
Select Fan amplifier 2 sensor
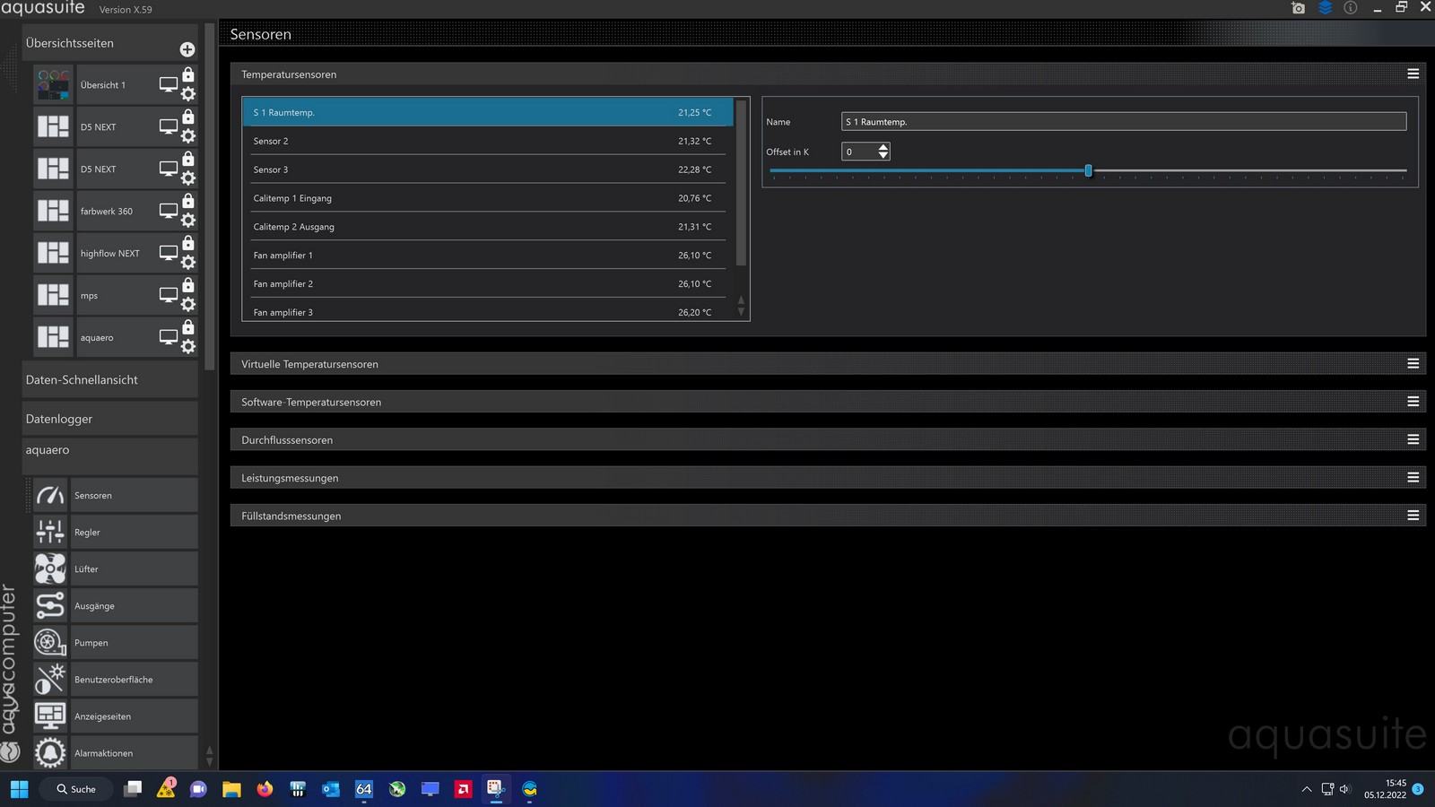[x=488, y=284]
